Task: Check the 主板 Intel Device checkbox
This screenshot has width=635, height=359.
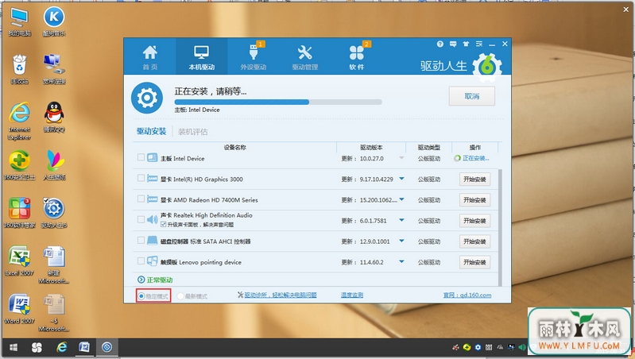Action: [x=141, y=157]
